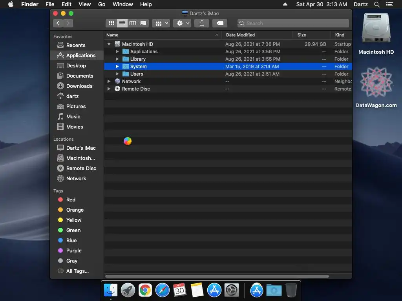Select Applications in the sidebar
402x301 pixels.
pyautogui.click(x=76, y=55)
